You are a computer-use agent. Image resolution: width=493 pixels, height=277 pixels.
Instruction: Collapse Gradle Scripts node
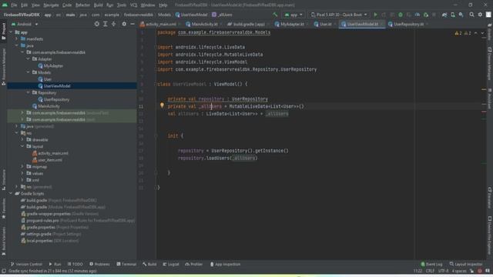(x=11, y=193)
